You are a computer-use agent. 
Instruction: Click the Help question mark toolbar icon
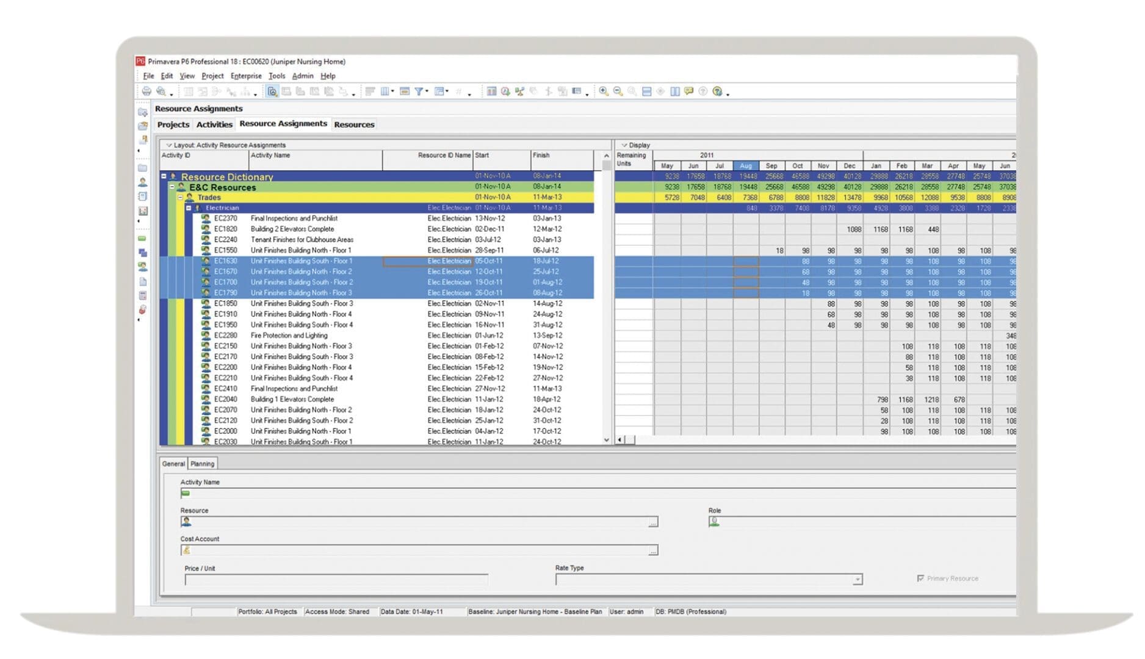[718, 92]
